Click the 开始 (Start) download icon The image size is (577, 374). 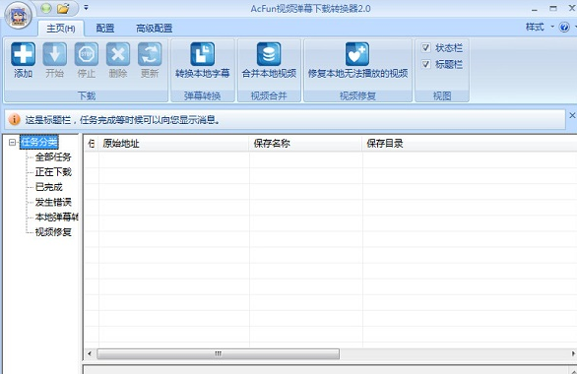click(54, 54)
